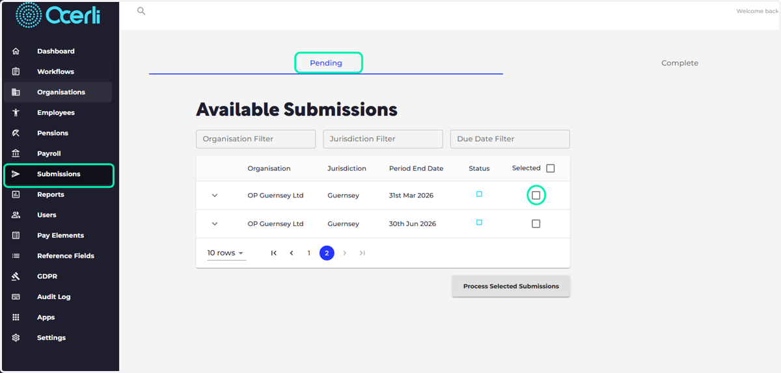Click the current page 2 button

pyautogui.click(x=327, y=253)
